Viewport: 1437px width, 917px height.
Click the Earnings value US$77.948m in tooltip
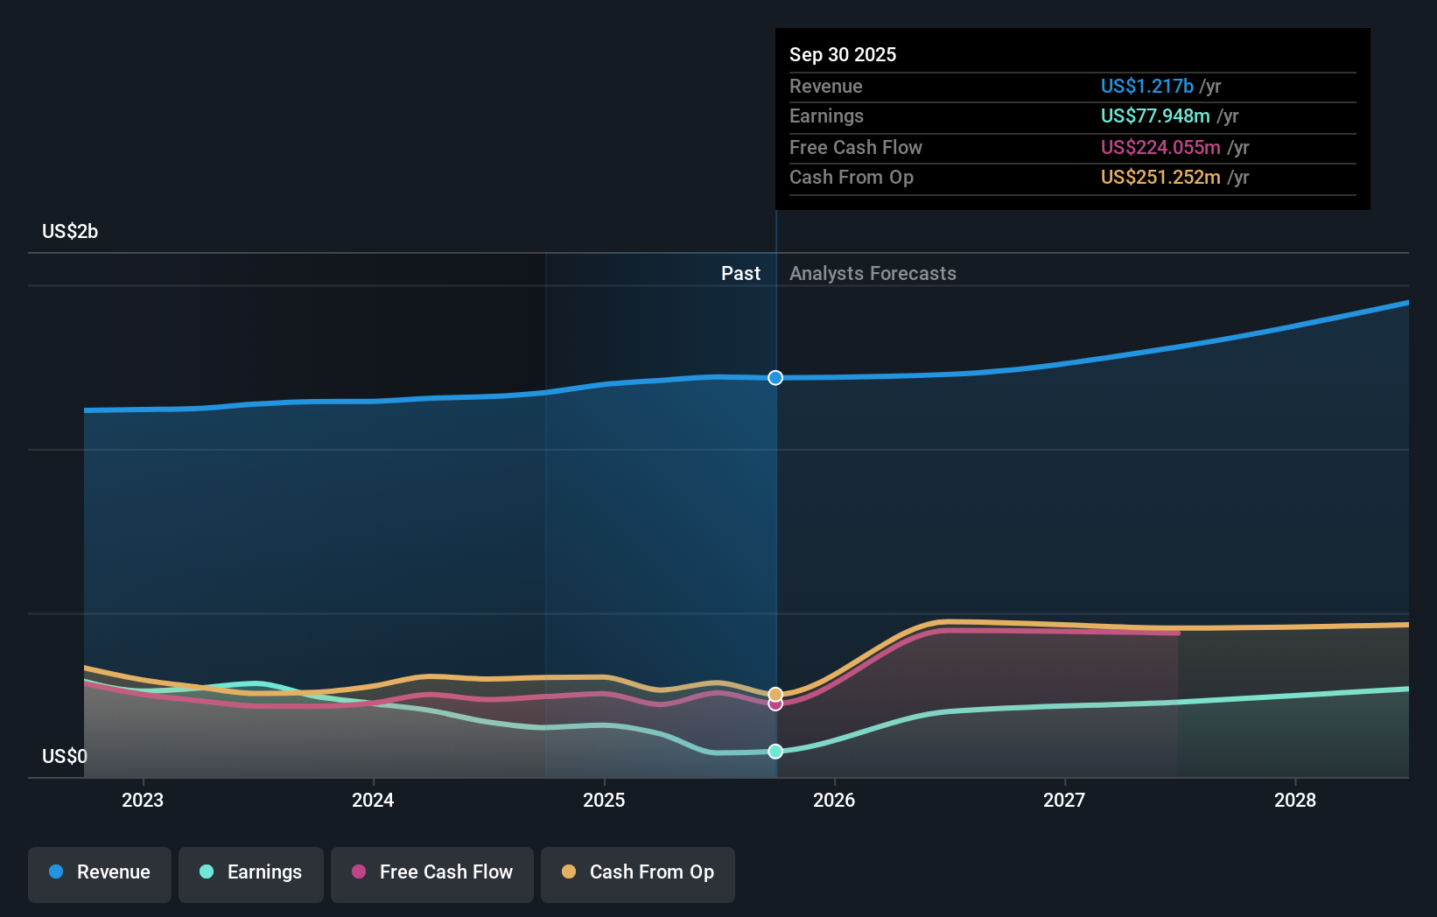1155,115
